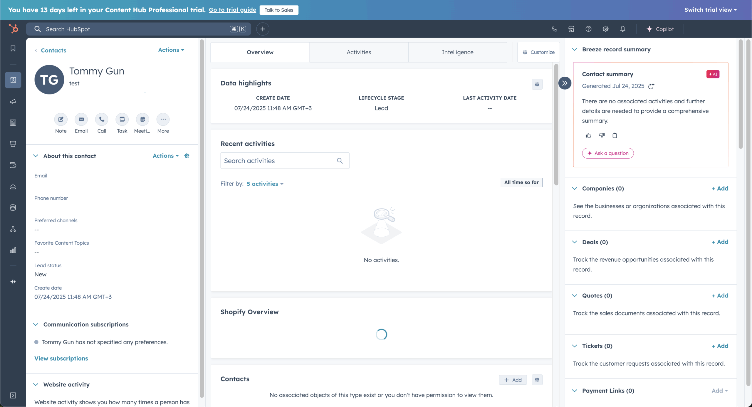The height and width of the screenshot is (407, 752).
Task: Open the Commerce wallet sidebar icon
Action: (x=13, y=165)
